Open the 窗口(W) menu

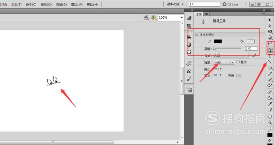click(77, 4)
